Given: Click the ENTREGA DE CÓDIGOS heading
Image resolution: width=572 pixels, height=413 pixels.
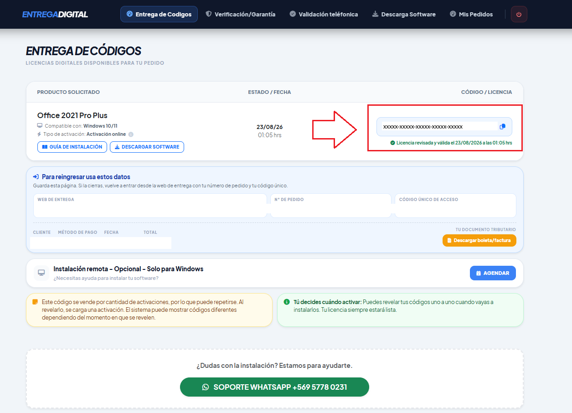Looking at the screenshot, I should (x=83, y=51).
